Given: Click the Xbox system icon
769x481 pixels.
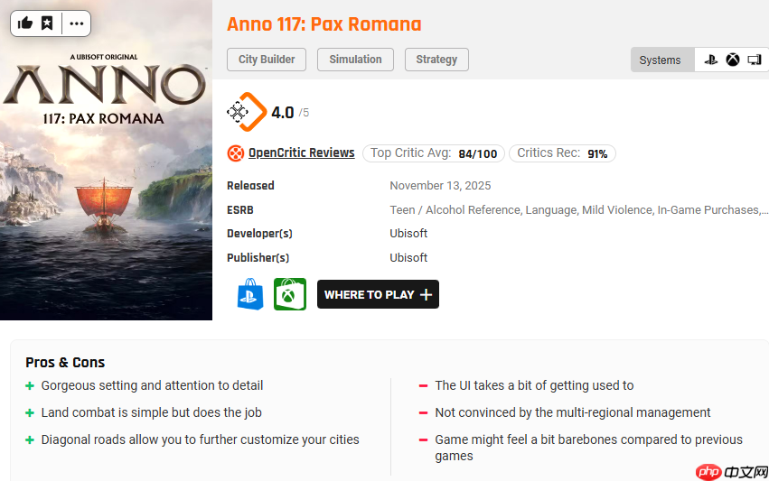Looking at the screenshot, I should coord(733,60).
